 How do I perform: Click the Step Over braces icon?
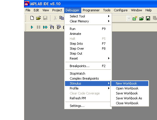59,27
